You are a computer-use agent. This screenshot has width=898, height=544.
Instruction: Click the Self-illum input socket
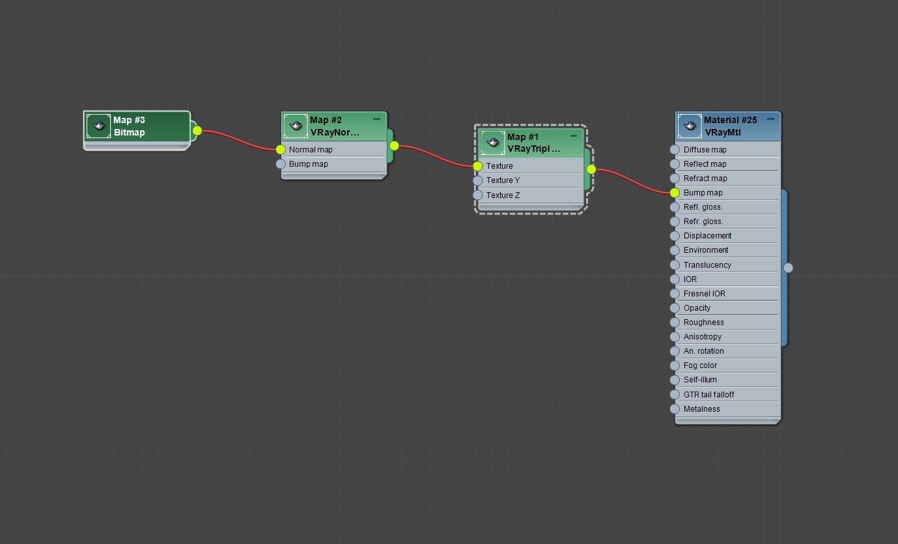675,380
